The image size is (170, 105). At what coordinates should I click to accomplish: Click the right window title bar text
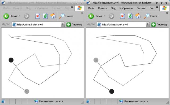[x=122, y=3]
